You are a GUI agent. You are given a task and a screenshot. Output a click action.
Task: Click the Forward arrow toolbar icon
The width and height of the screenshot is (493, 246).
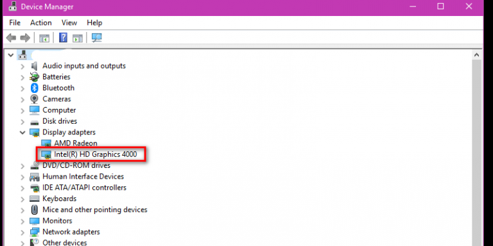(x=25, y=38)
